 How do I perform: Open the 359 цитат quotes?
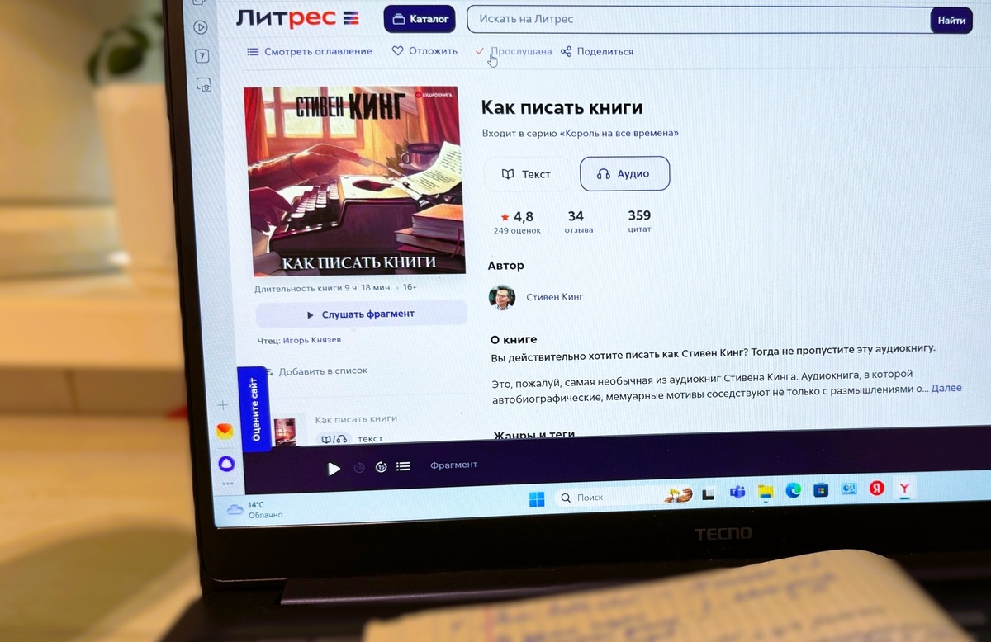(x=639, y=221)
